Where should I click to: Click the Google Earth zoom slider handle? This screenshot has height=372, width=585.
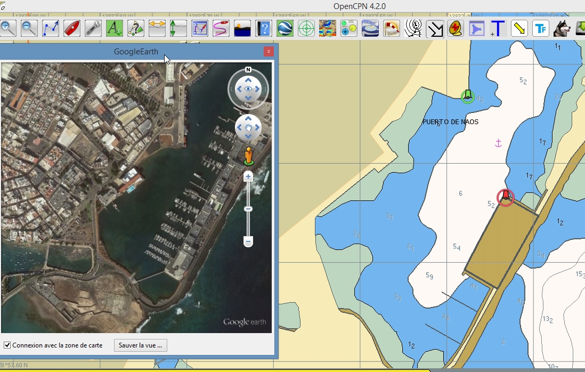[248, 209]
